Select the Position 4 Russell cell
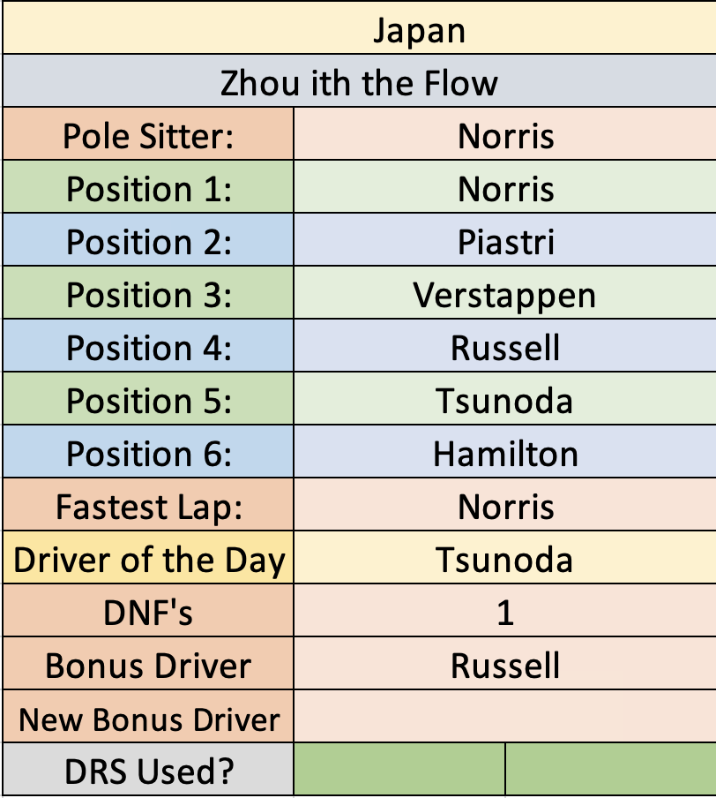This screenshot has width=716, height=798. 505,345
